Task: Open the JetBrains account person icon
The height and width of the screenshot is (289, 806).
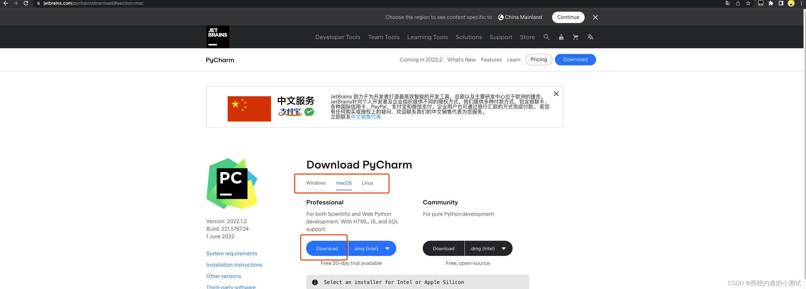Action: (561, 37)
